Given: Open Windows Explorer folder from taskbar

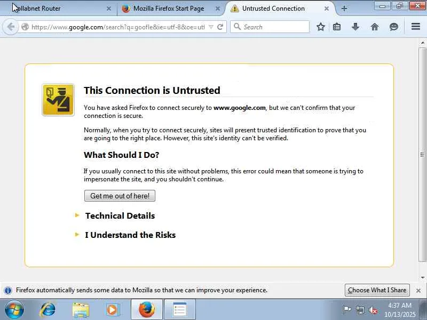Looking at the screenshot, I should point(81,310).
